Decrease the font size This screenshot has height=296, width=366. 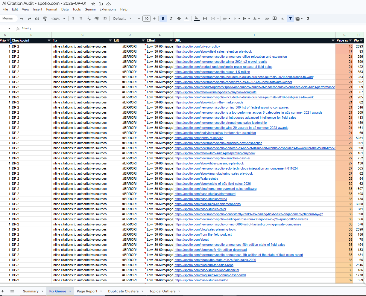pyautogui.click(x=139, y=19)
